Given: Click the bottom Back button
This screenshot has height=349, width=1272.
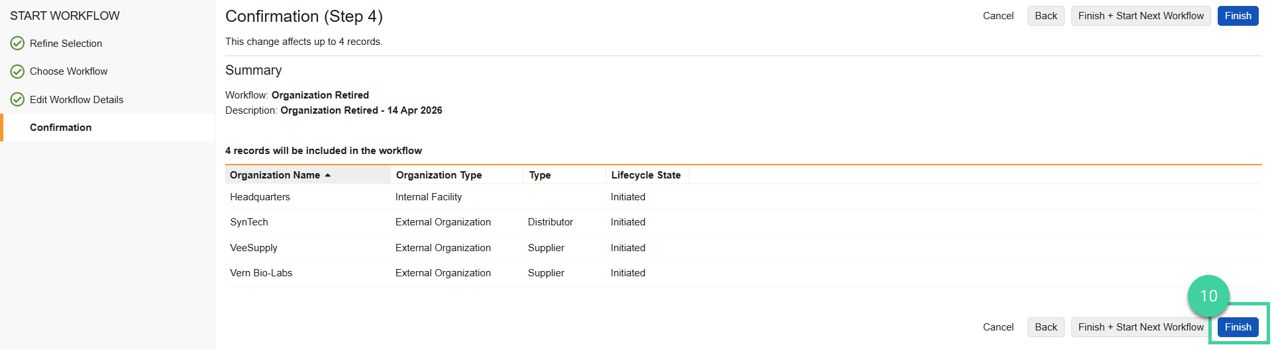Looking at the screenshot, I should point(1045,327).
